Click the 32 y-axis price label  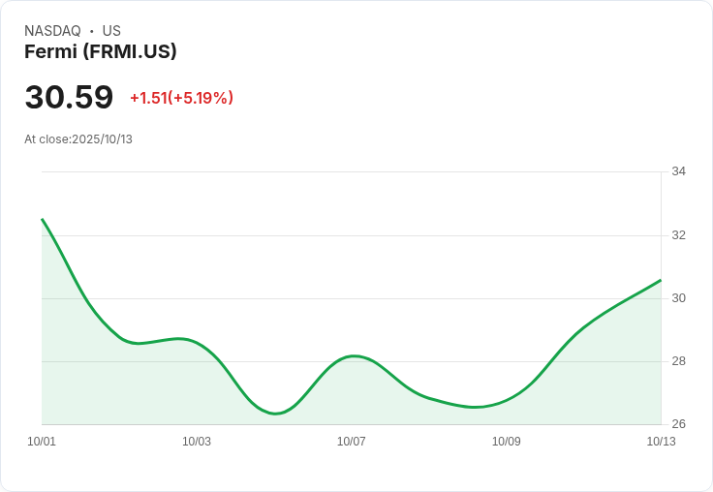(x=678, y=234)
